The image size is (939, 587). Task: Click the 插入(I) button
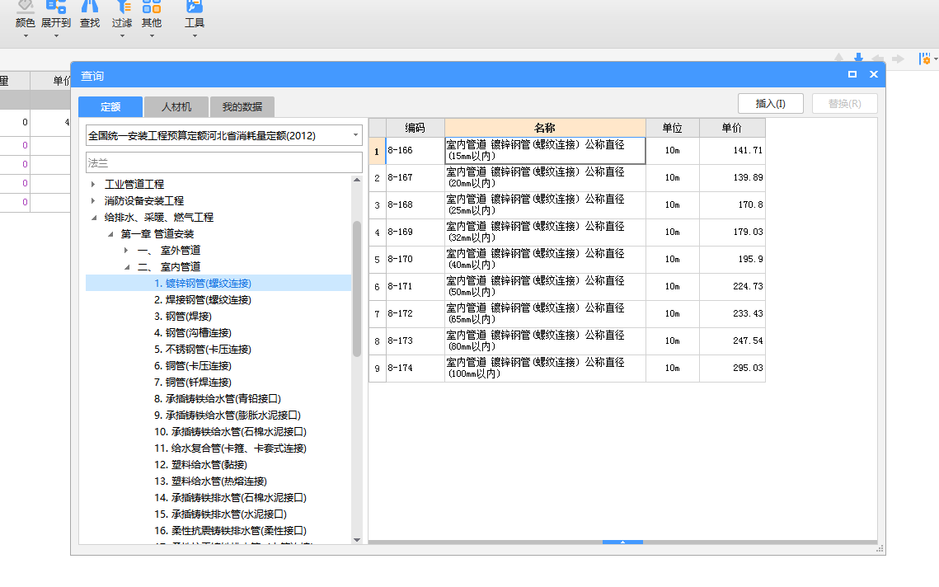tap(770, 104)
